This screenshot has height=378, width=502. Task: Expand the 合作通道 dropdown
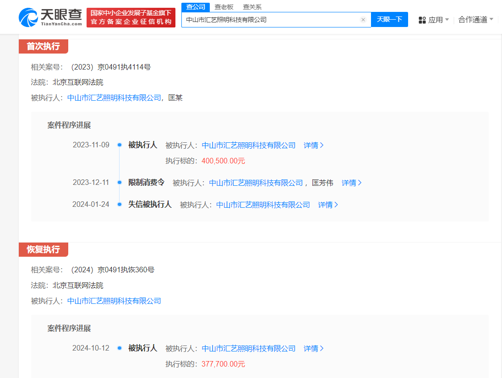[x=476, y=20]
